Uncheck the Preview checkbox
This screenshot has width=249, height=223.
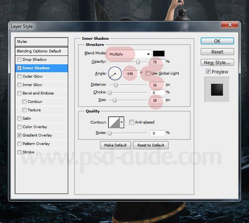click(208, 72)
